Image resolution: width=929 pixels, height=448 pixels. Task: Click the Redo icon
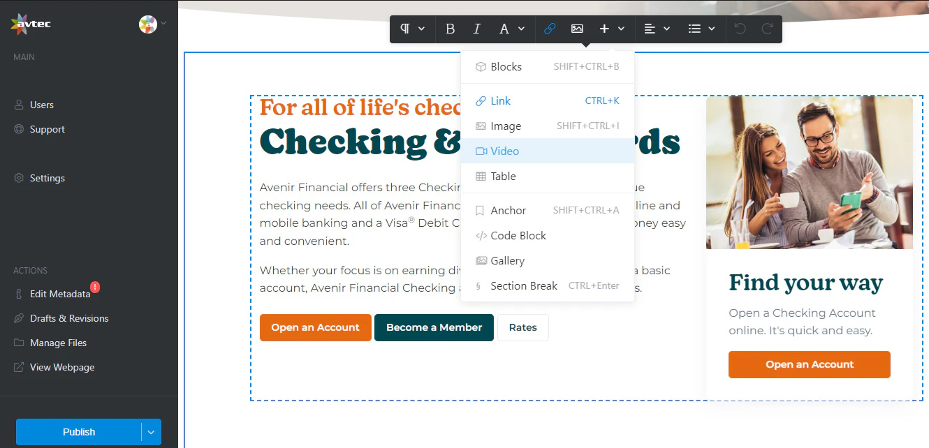(x=767, y=29)
